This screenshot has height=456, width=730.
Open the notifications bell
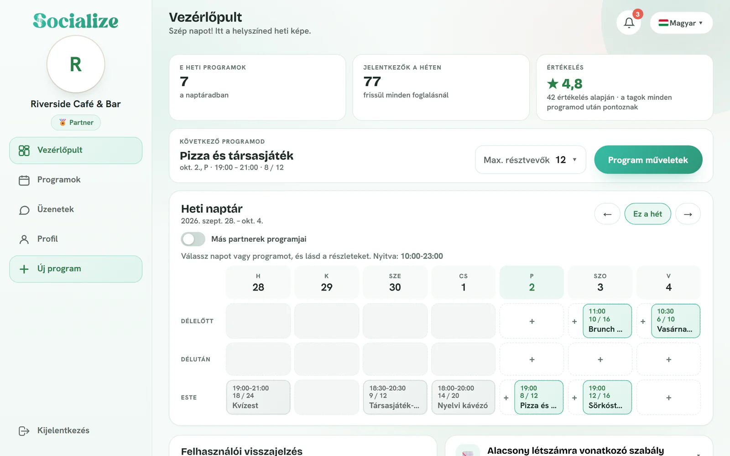click(x=629, y=23)
